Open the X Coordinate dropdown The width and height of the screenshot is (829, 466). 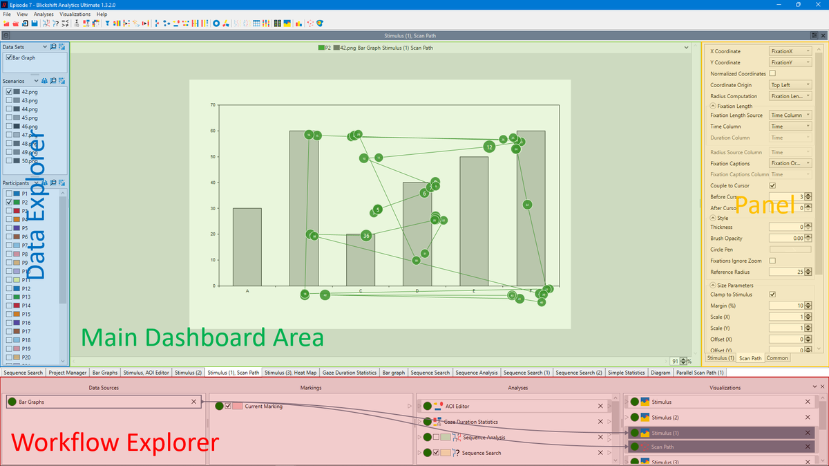pyautogui.click(x=790, y=51)
